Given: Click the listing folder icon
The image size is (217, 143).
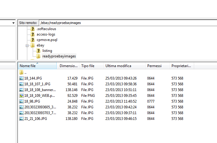Looking at the screenshot, I should [38, 51].
